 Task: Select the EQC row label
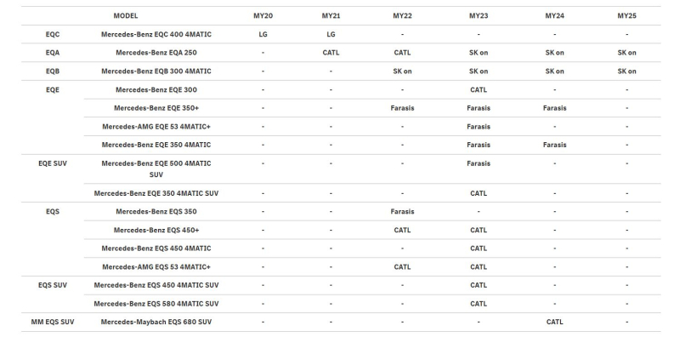[53, 34]
